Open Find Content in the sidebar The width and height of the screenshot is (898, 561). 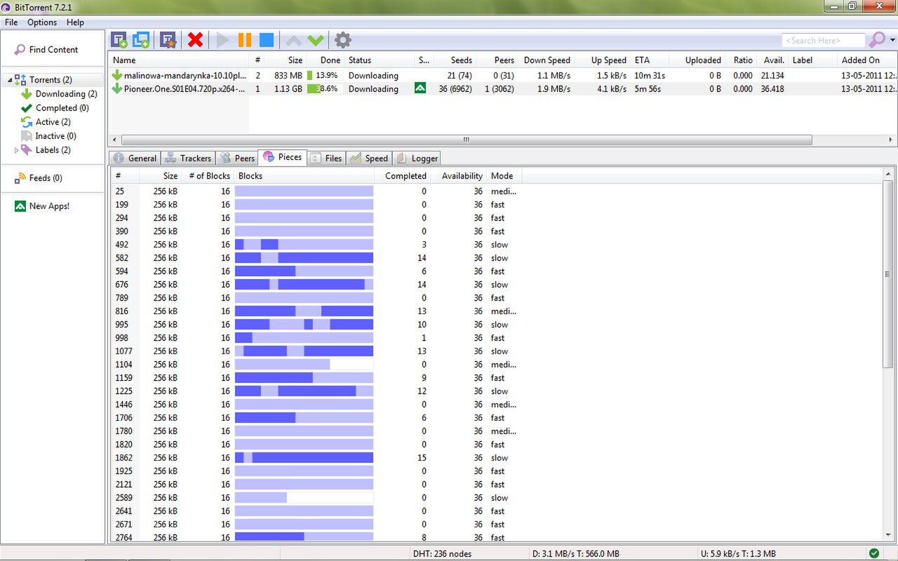tap(53, 50)
